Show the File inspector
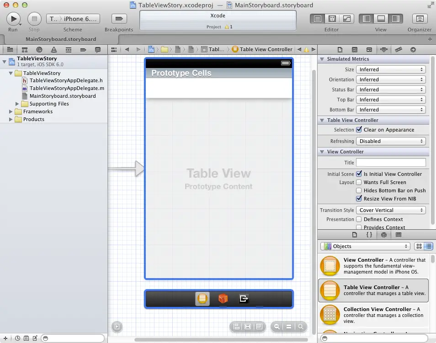Screen dimensions: 436x343 (x=340, y=49)
